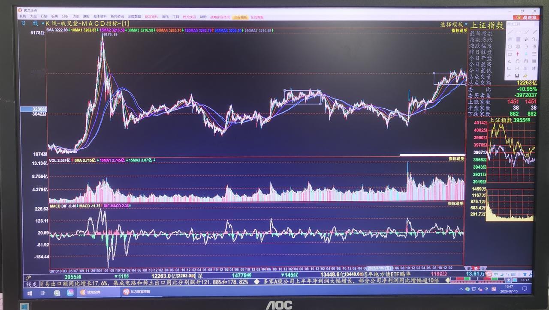The image size is (549, 310).
Task: Click the 上证指数 title heading
Action: 487,25
